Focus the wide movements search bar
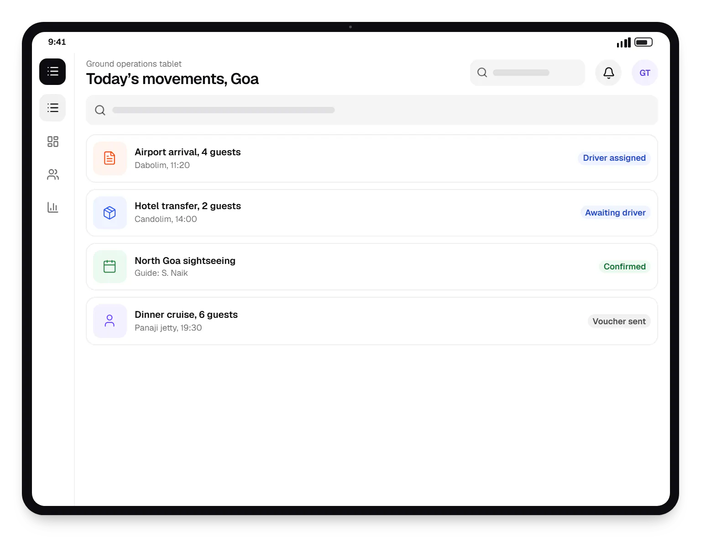 click(x=371, y=110)
